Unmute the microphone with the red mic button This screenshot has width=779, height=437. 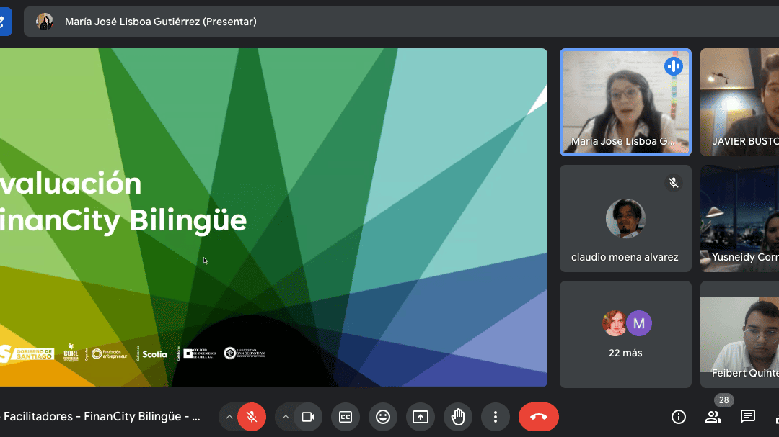tap(252, 417)
